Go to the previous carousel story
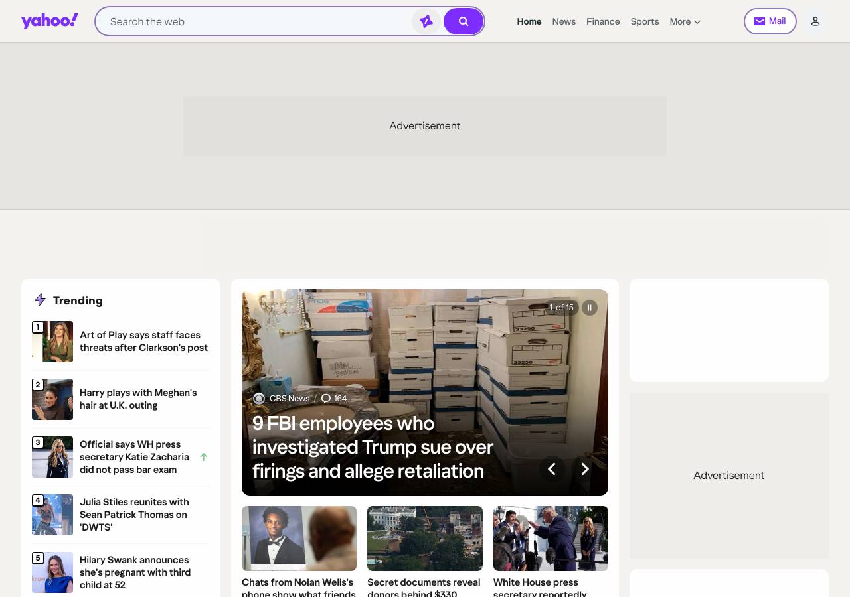 (552, 469)
